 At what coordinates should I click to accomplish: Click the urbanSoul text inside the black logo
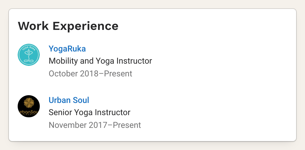click(29, 112)
